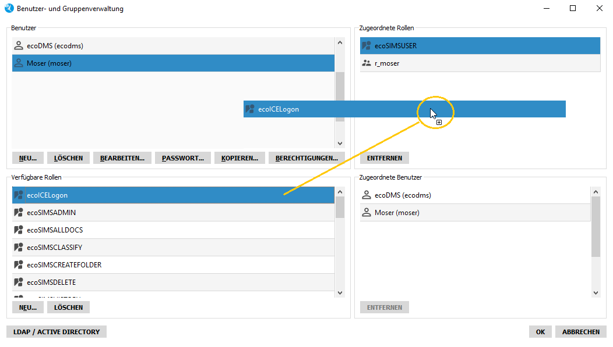Click the up arrow of Zugeordnete Benutzer scrollbar
The width and height of the screenshot is (613, 347).
pyautogui.click(x=596, y=192)
